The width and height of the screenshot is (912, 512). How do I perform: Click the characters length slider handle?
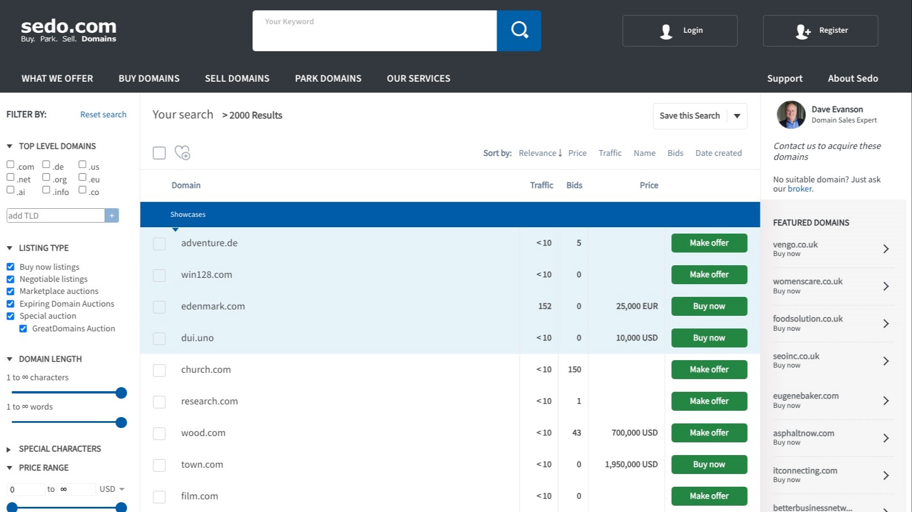coord(121,393)
